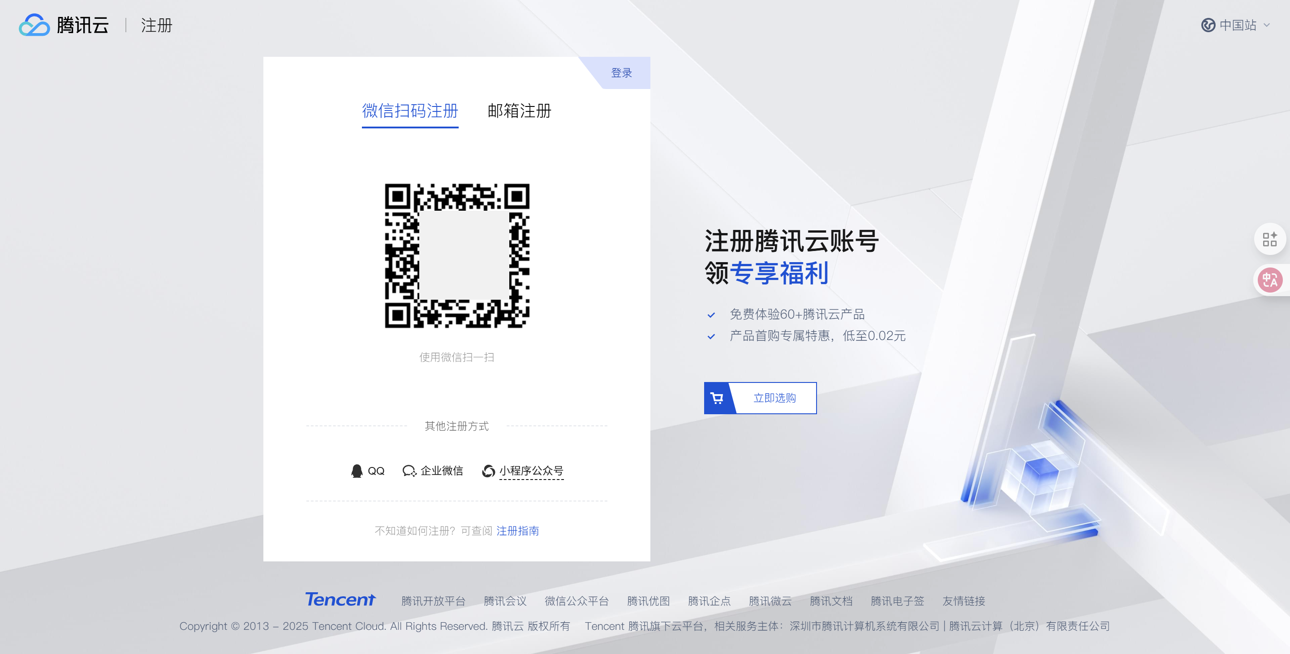This screenshot has height=654, width=1290.
Task: Click the Tencent Cloud logo icon
Action: pos(34,25)
